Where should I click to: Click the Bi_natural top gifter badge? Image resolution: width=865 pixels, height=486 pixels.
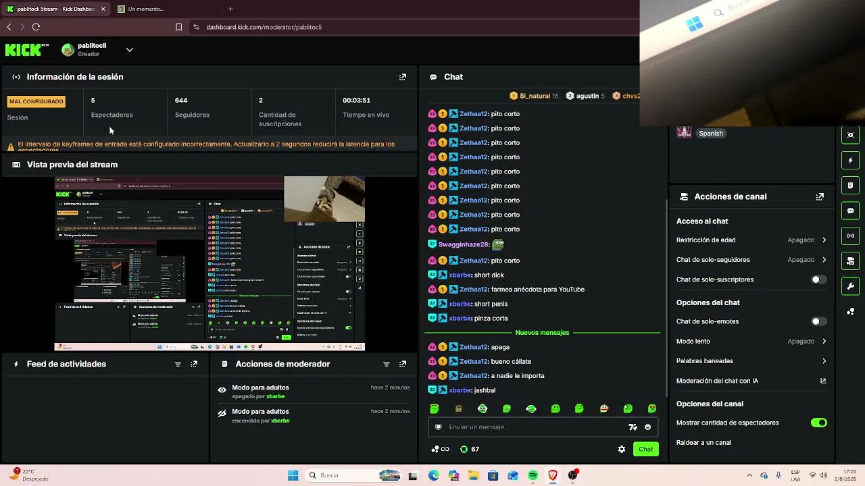tap(534, 96)
